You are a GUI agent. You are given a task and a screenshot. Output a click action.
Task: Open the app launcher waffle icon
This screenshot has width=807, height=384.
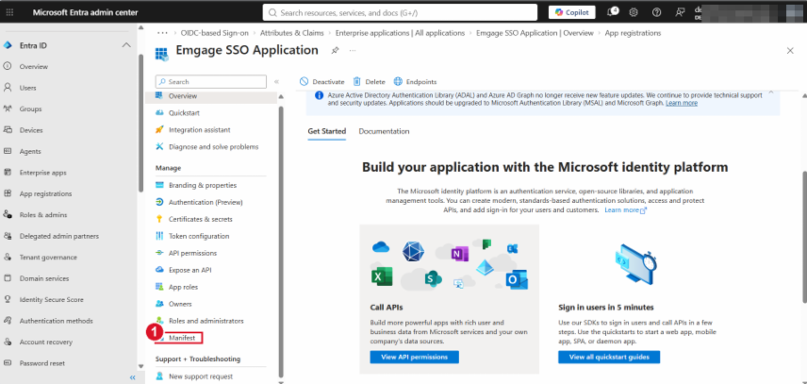[9, 12]
